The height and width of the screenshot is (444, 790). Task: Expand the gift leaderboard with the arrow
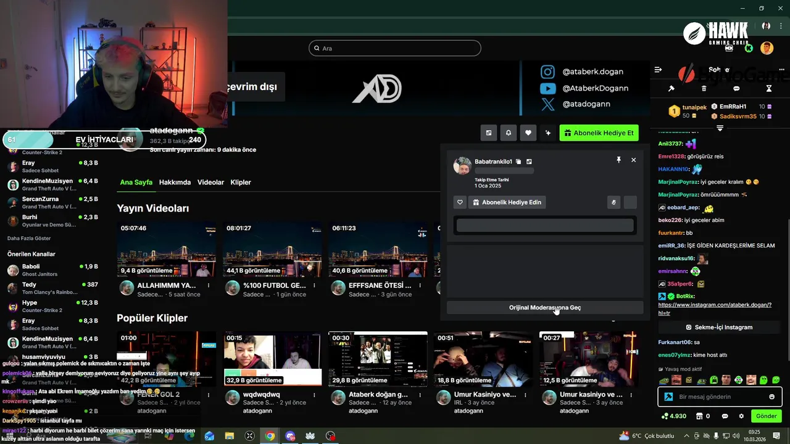720,128
